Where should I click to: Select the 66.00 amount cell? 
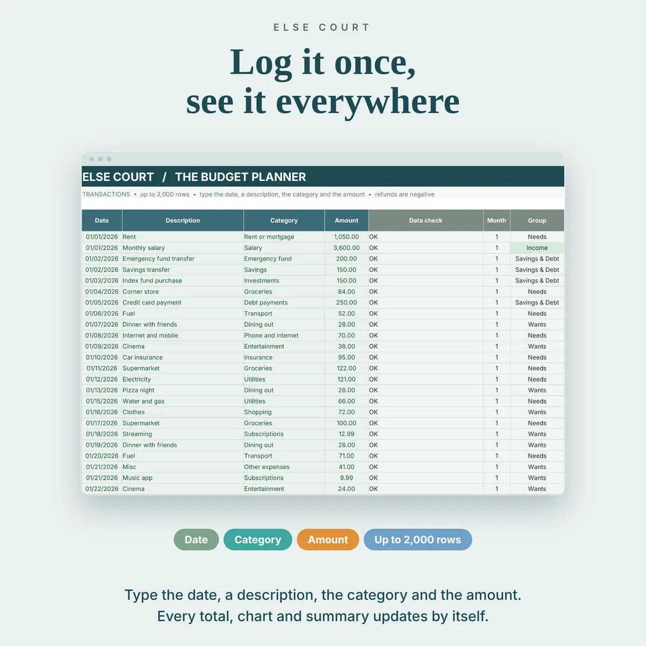coord(347,401)
